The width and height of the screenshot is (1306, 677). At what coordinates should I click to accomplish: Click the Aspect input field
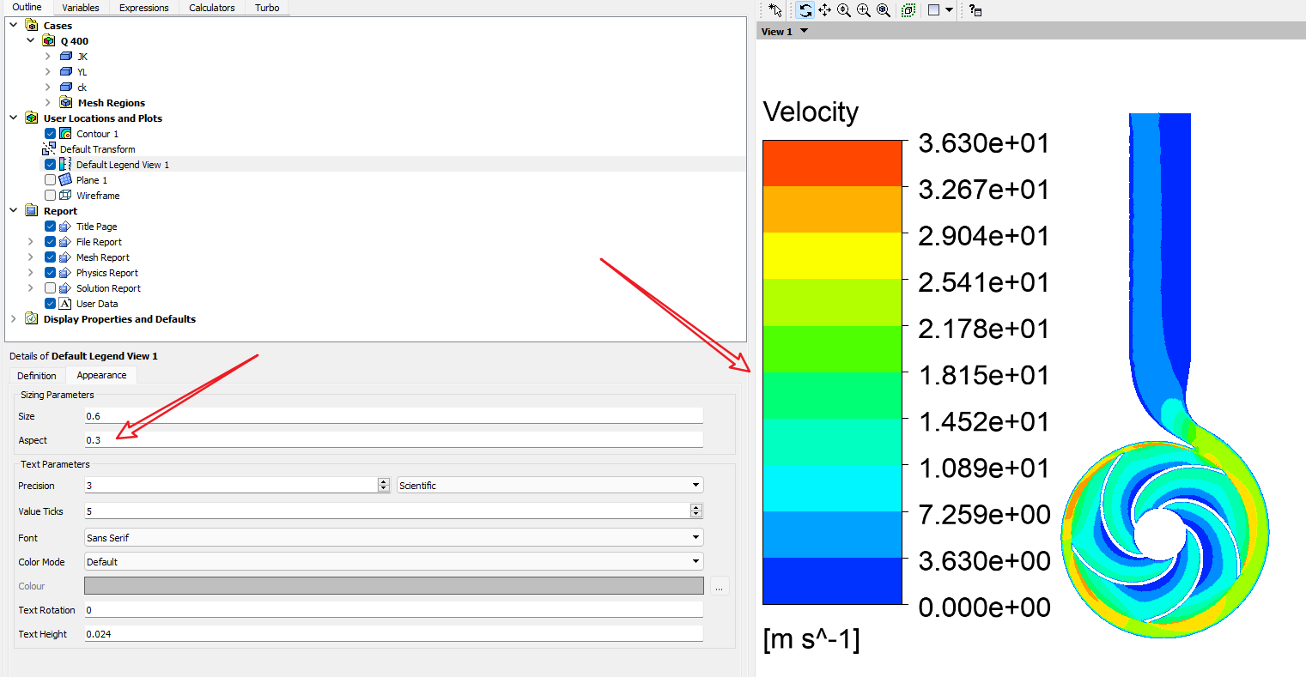click(393, 440)
